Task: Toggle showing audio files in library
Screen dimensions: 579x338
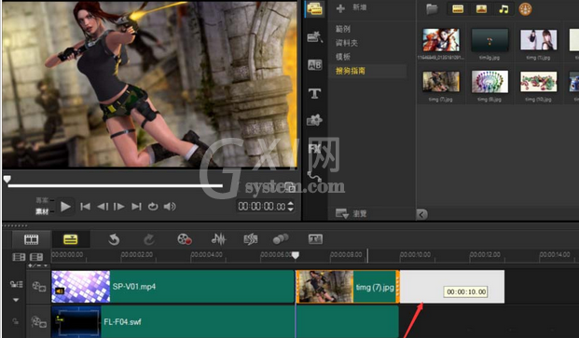Action: coord(503,9)
